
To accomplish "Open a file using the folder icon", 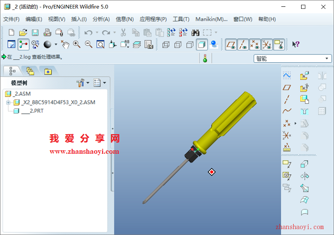I will click(23, 32).
